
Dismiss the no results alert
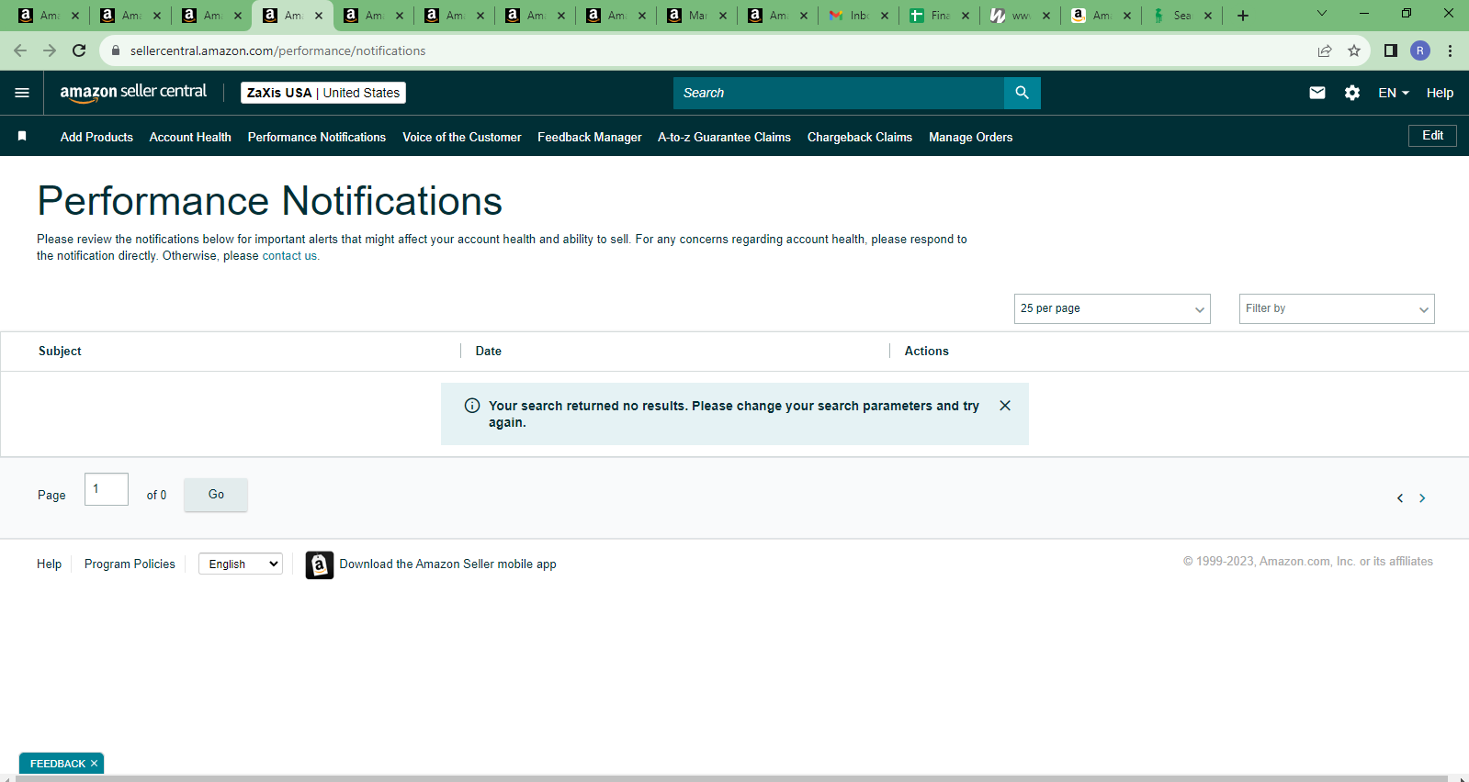[1005, 406]
